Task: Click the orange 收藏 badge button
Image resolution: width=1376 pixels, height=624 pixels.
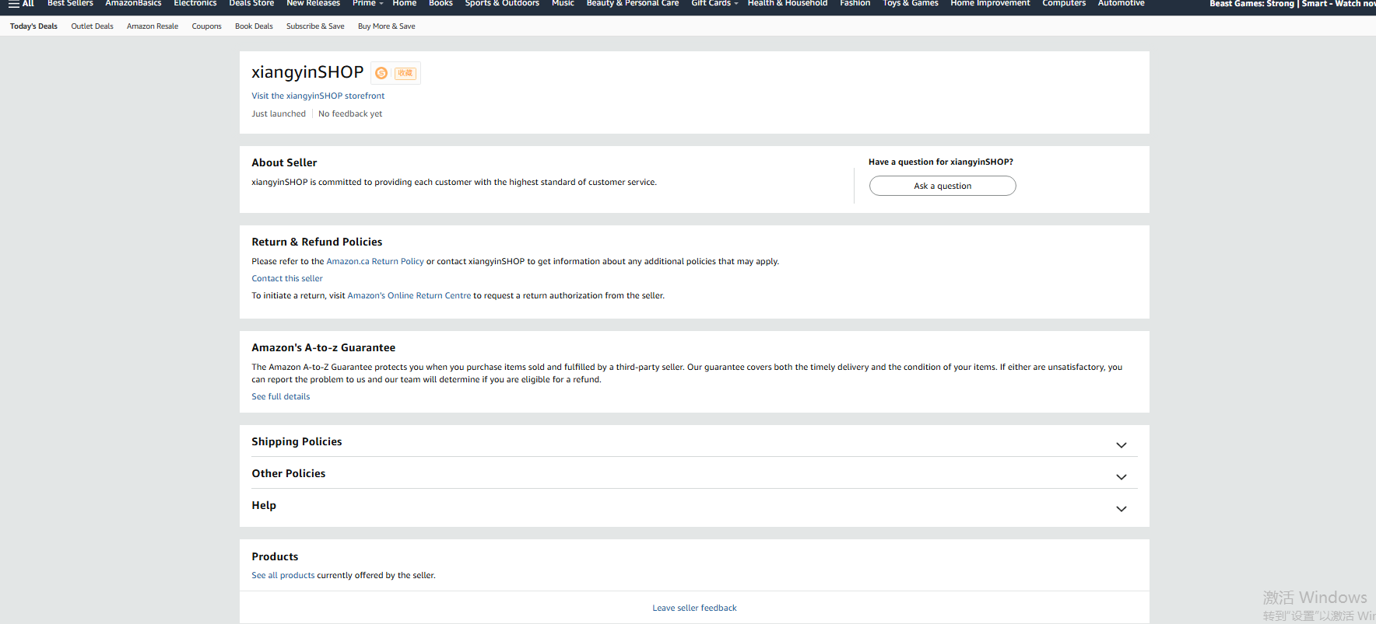Action: coord(405,73)
